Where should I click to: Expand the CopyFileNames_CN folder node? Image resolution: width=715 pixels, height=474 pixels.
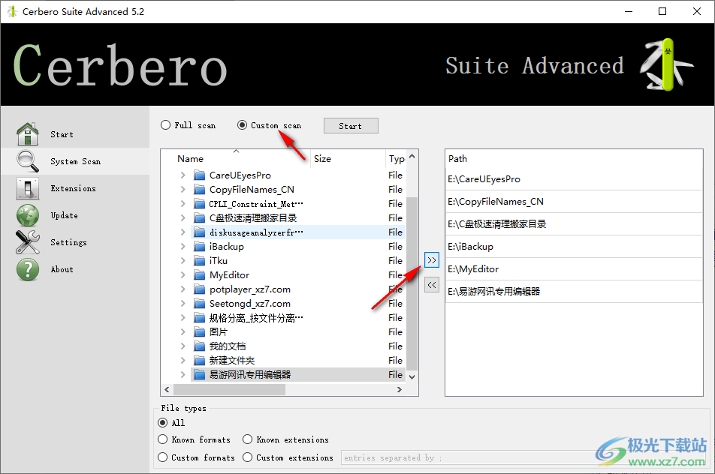point(183,190)
